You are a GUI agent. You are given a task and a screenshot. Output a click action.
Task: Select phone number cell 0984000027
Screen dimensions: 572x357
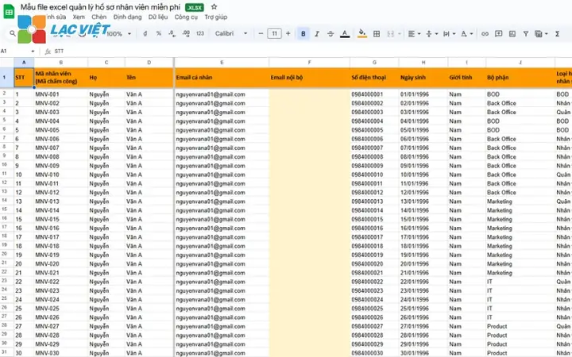pyautogui.click(x=374, y=326)
